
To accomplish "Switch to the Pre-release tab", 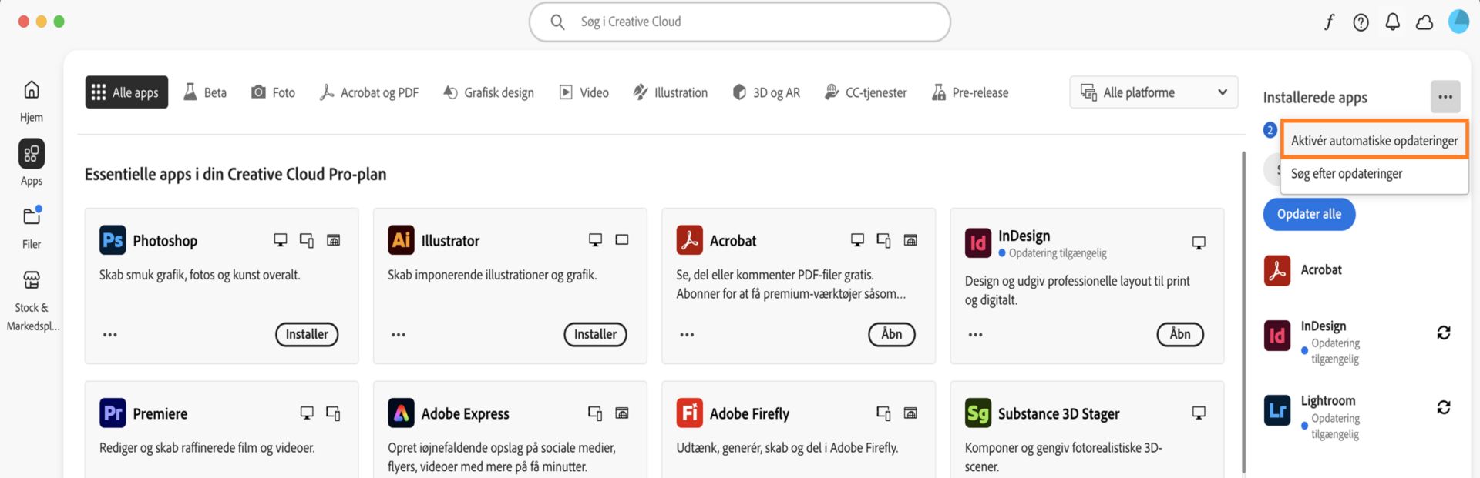I will click(970, 92).
